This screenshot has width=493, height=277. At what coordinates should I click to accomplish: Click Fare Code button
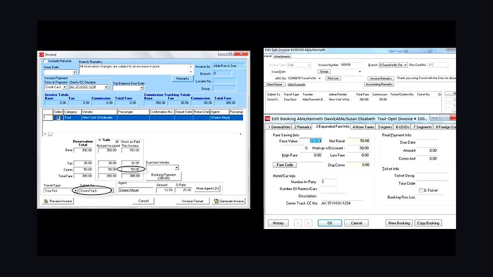tap(285, 165)
